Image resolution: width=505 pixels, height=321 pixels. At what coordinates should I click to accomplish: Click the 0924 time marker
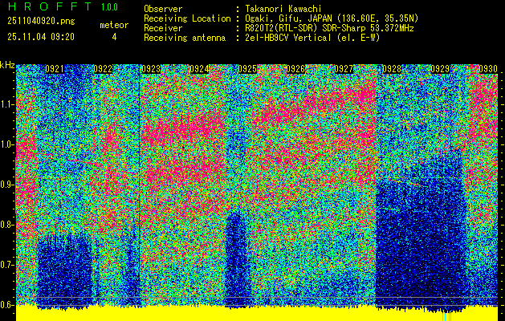point(199,69)
